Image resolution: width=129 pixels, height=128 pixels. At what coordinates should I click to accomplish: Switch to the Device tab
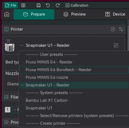pos(115,14)
